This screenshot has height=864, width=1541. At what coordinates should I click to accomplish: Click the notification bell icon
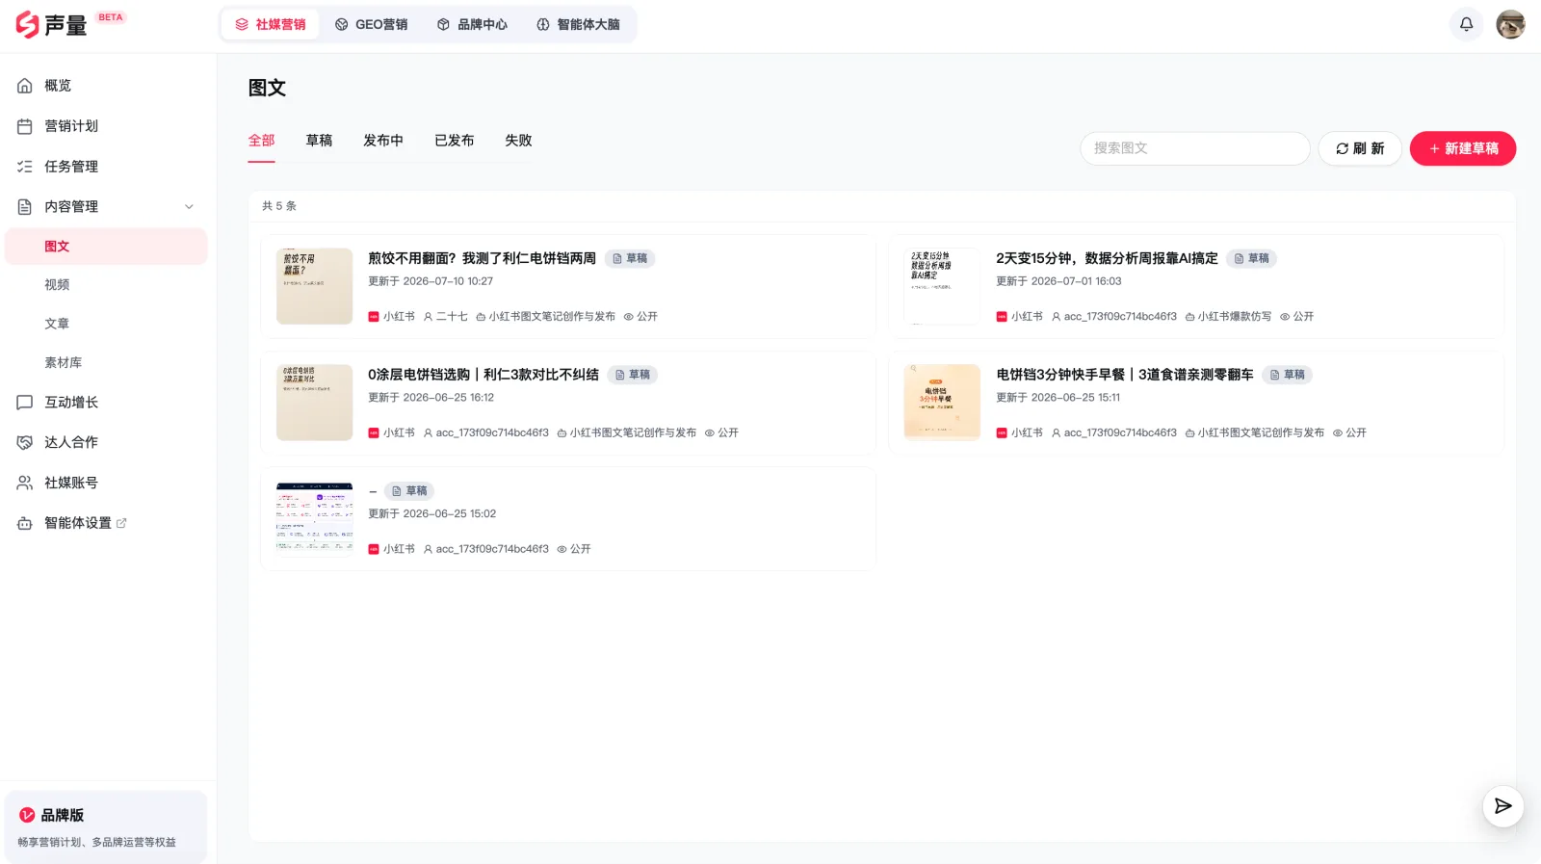[x=1466, y=24]
